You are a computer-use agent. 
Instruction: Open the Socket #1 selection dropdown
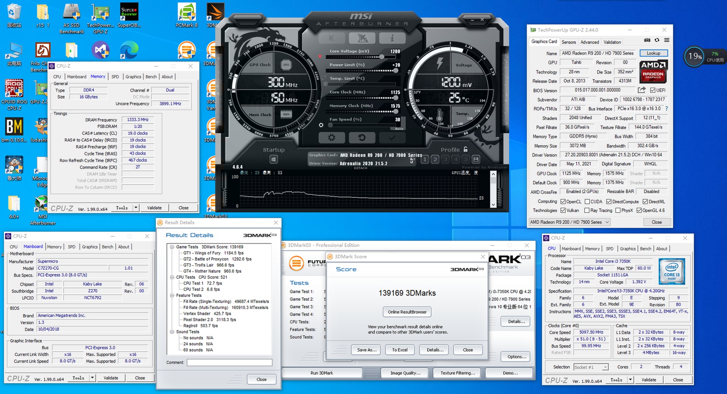pos(591,367)
